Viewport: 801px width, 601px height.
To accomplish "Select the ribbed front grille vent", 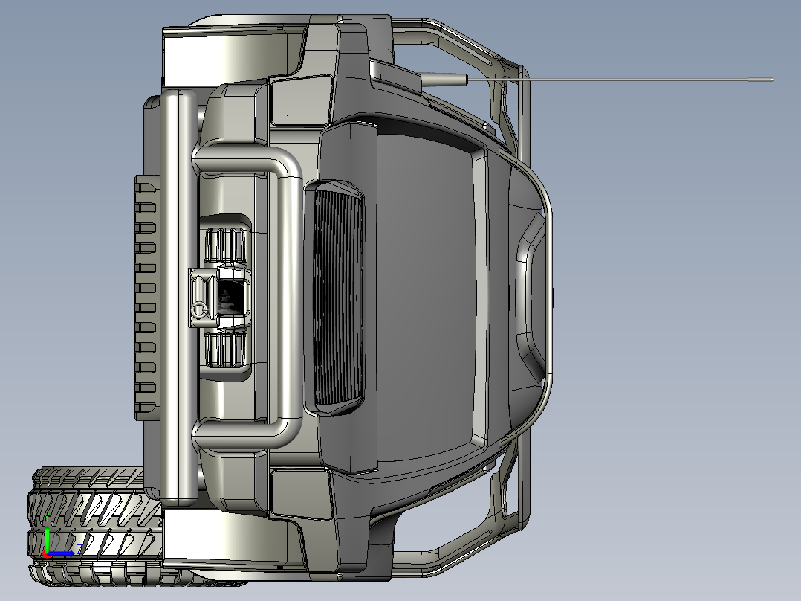I will point(339,298).
